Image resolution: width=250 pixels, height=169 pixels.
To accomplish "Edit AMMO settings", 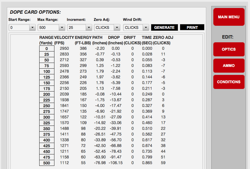I will pos(229,65).
